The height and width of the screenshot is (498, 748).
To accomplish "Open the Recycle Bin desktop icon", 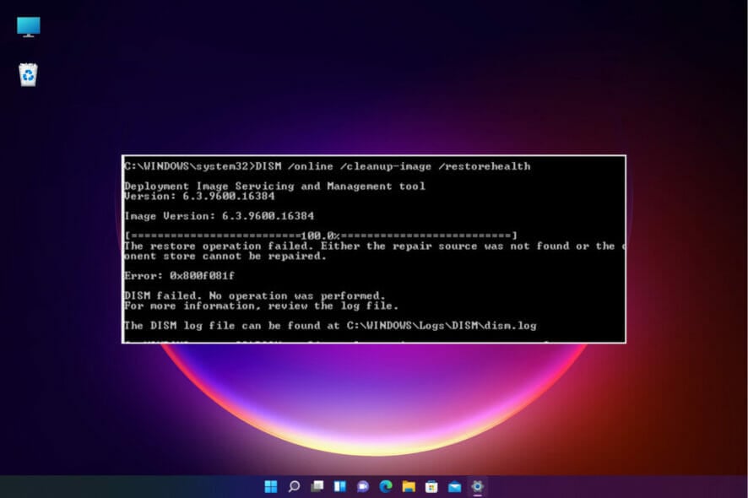I will coord(28,75).
